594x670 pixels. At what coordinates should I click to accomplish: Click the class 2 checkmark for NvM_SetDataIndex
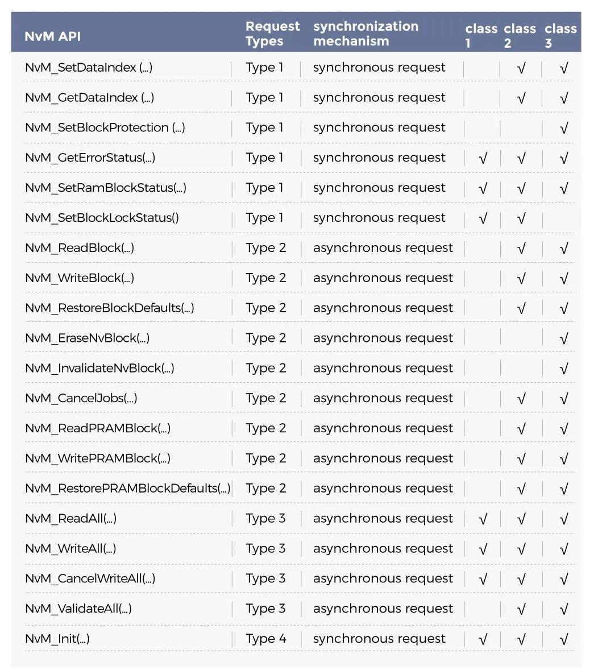click(521, 68)
